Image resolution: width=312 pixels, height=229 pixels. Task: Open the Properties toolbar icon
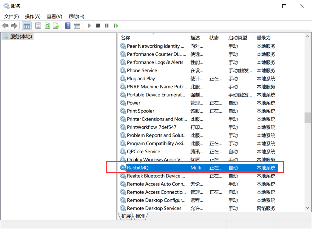point(38,26)
